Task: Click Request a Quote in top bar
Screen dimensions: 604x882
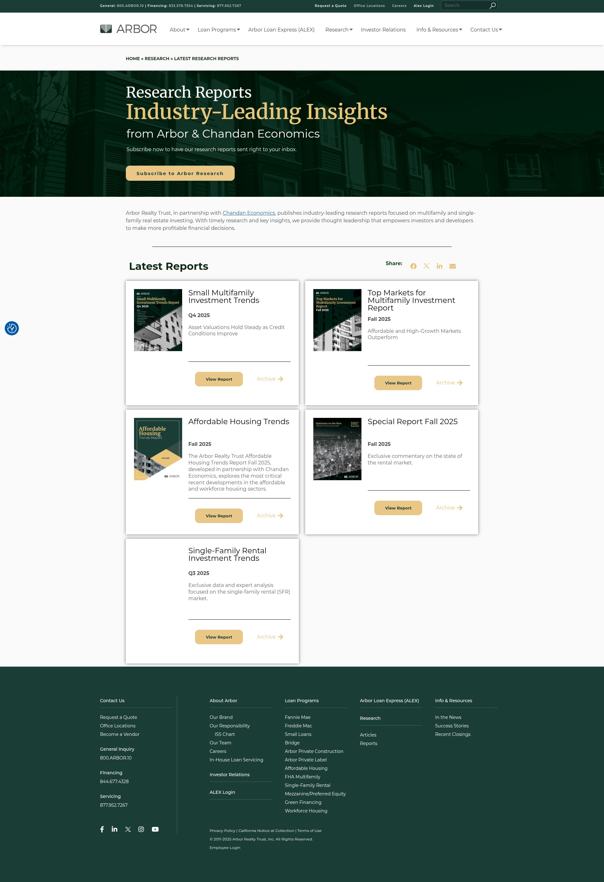Action: pyautogui.click(x=330, y=6)
